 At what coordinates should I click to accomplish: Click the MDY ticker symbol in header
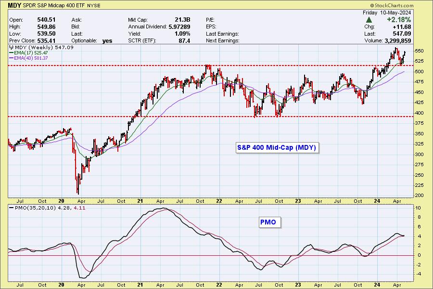tap(14, 5)
